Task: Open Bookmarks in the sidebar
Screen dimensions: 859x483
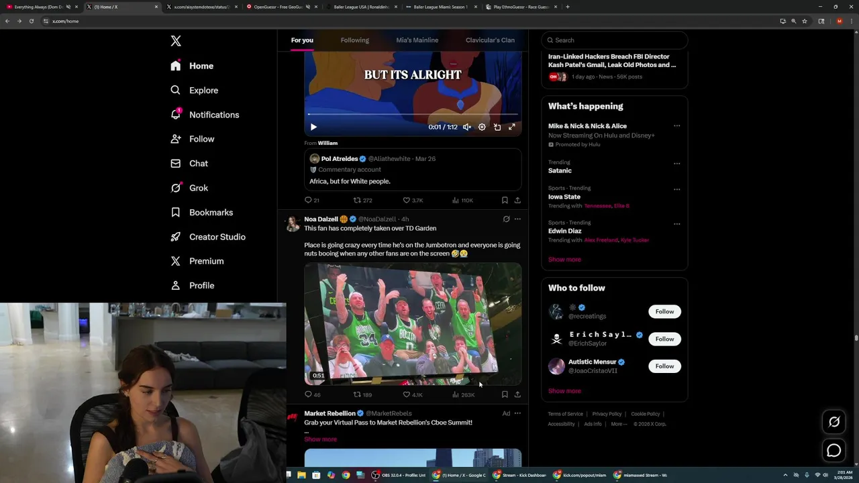Action: click(x=201, y=212)
